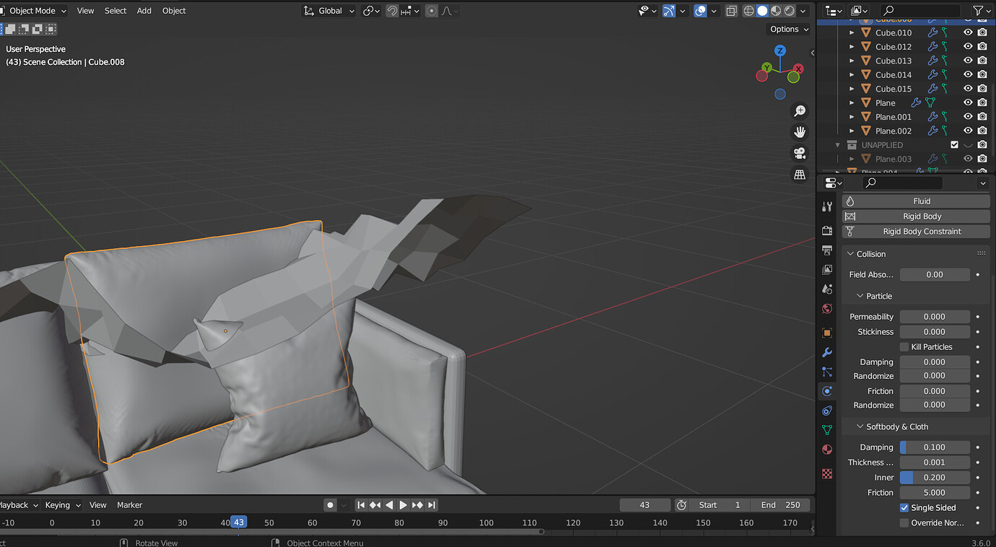Open the Keying menu in timeline
The image size is (996, 547).
(63, 505)
